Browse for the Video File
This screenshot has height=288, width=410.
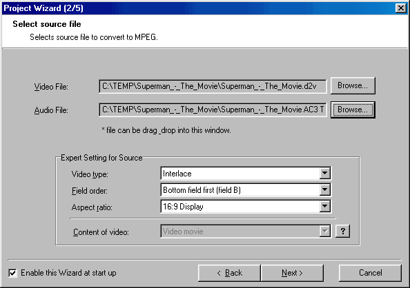(353, 85)
